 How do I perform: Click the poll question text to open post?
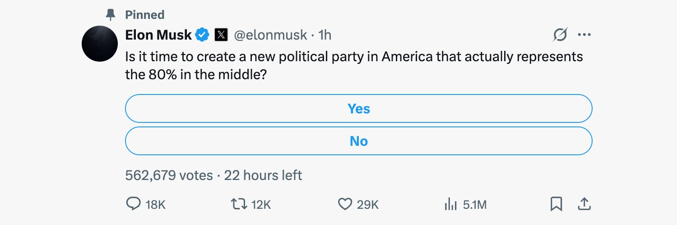click(x=354, y=66)
